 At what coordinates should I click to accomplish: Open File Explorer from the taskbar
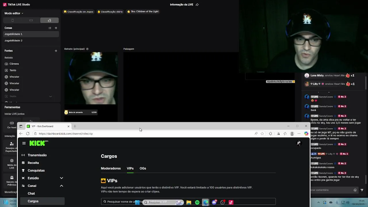pyautogui.click(x=189, y=202)
